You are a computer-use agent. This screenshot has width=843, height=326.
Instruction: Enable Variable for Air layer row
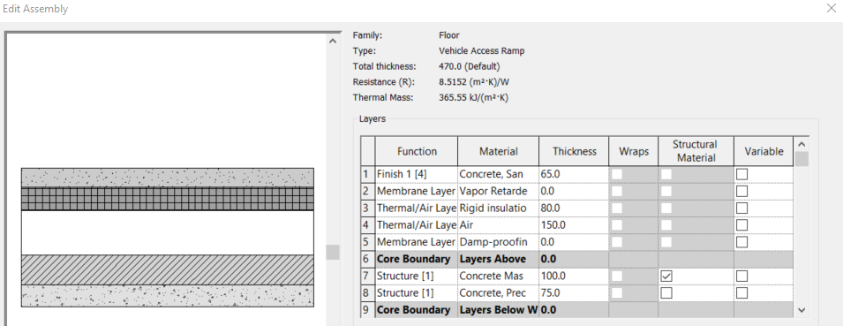click(741, 225)
